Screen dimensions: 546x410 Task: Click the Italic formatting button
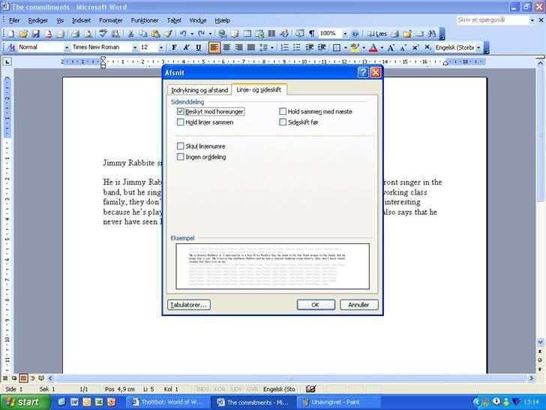tap(186, 47)
